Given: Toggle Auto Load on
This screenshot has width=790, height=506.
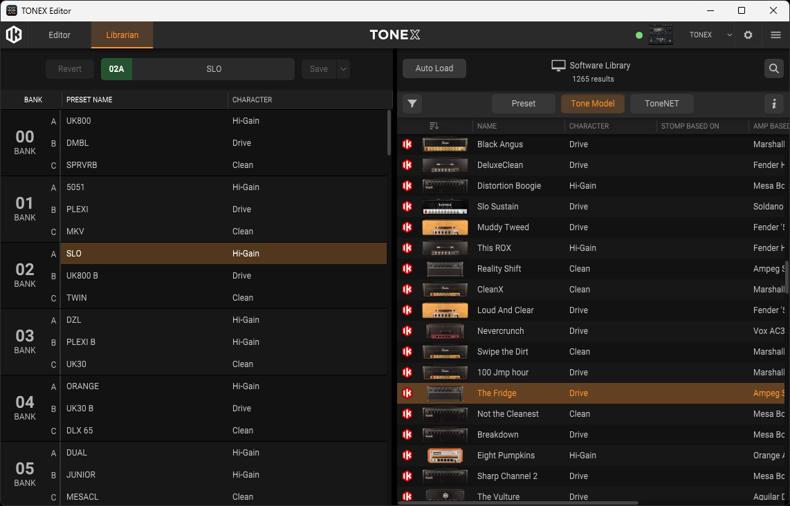Looking at the screenshot, I should 434,68.
